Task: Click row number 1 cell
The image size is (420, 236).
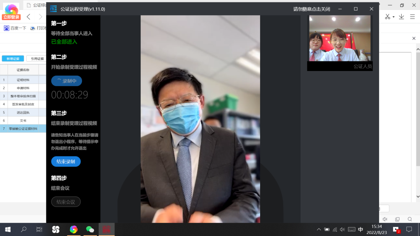Action: (4, 80)
